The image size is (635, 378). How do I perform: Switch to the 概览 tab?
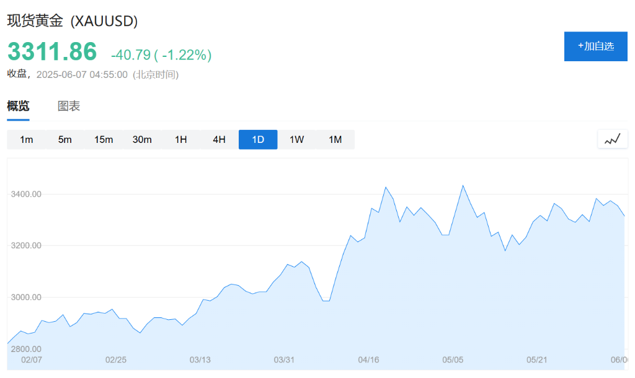click(18, 106)
